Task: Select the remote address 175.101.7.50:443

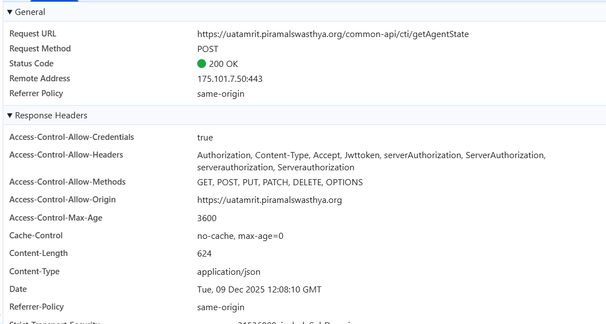Action: coord(230,79)
